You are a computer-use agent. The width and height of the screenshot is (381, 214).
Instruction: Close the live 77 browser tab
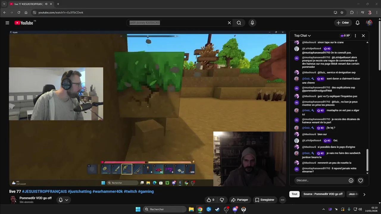click(x=51, y=4)
